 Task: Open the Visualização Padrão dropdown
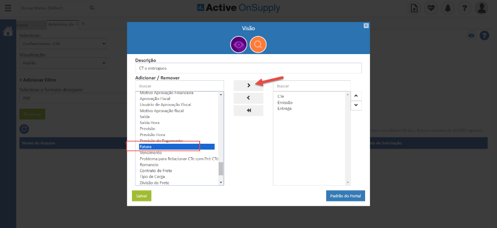[x=63, y=63]
